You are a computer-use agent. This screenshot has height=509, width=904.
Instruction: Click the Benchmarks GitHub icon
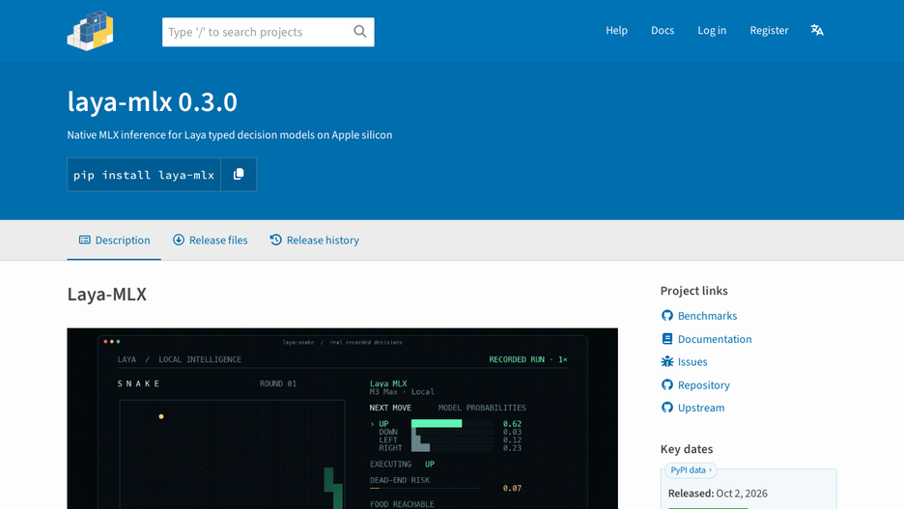pyautogui.click(x=667, y=315)
